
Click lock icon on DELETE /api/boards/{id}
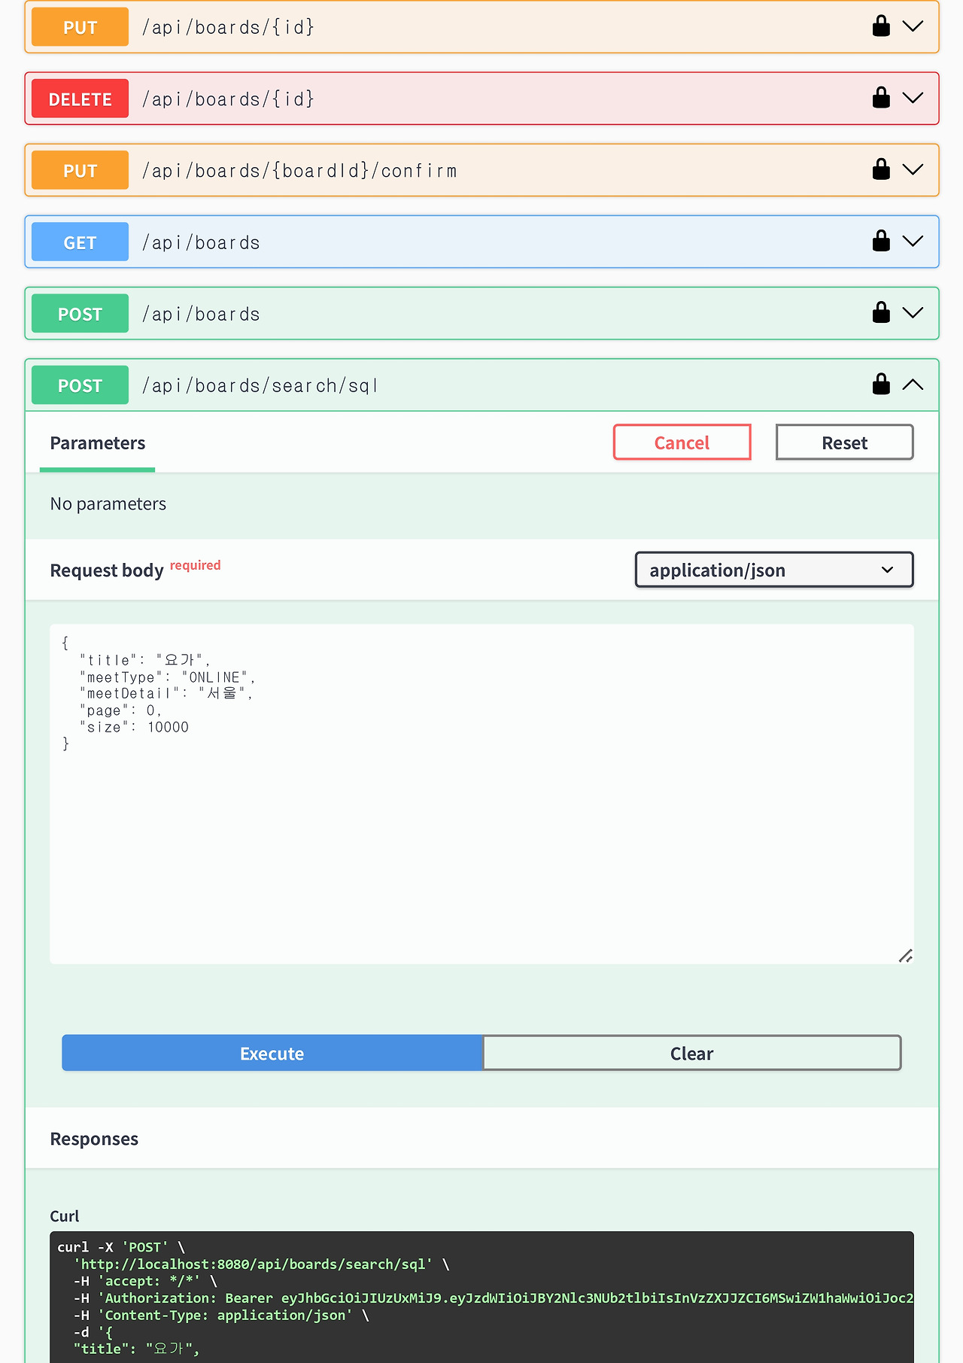pos(881,98)
